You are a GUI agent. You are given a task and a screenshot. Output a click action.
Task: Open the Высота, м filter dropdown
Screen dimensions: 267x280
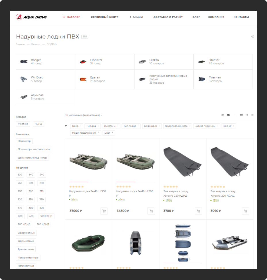pos(111,126)
